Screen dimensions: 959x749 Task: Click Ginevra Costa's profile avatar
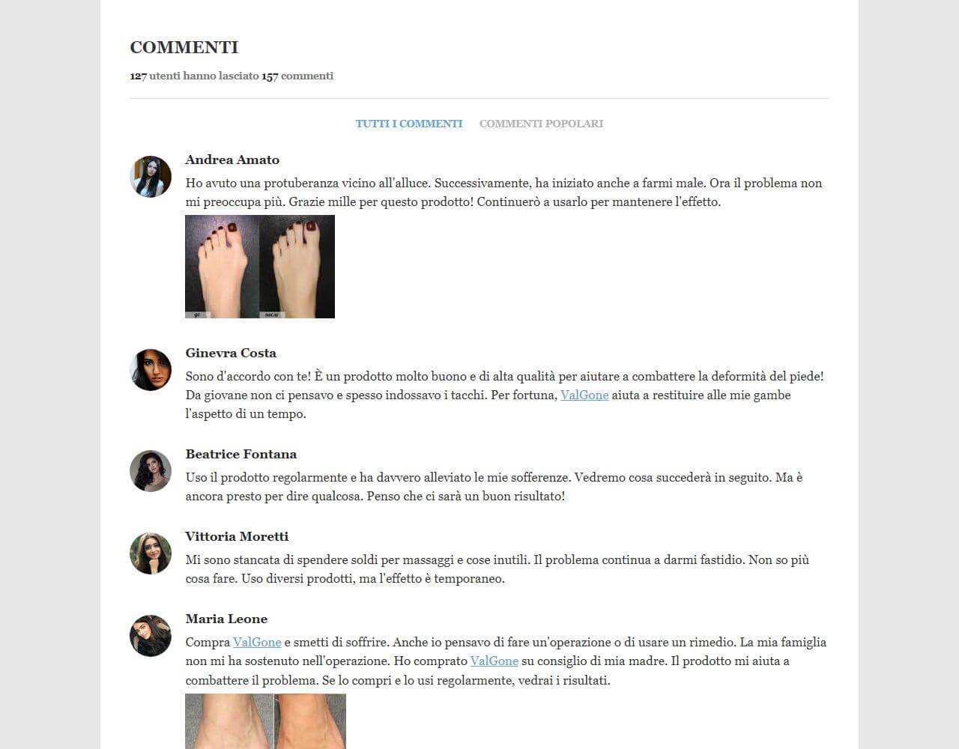[x=151, y=370]
